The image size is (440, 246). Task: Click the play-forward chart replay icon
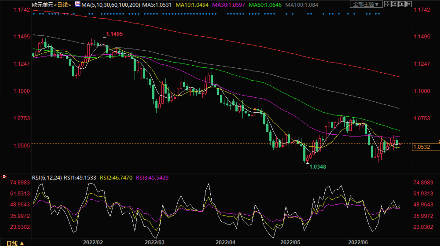pyautogui.click(x=401, y=4)
